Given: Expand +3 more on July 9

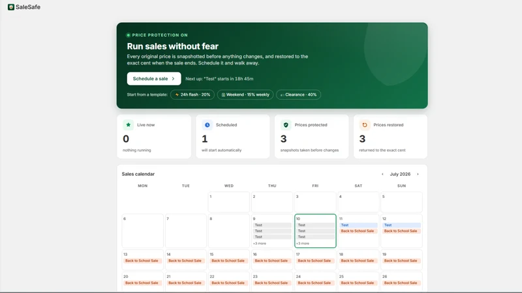Looking at the screenshot, I should 260,244.
